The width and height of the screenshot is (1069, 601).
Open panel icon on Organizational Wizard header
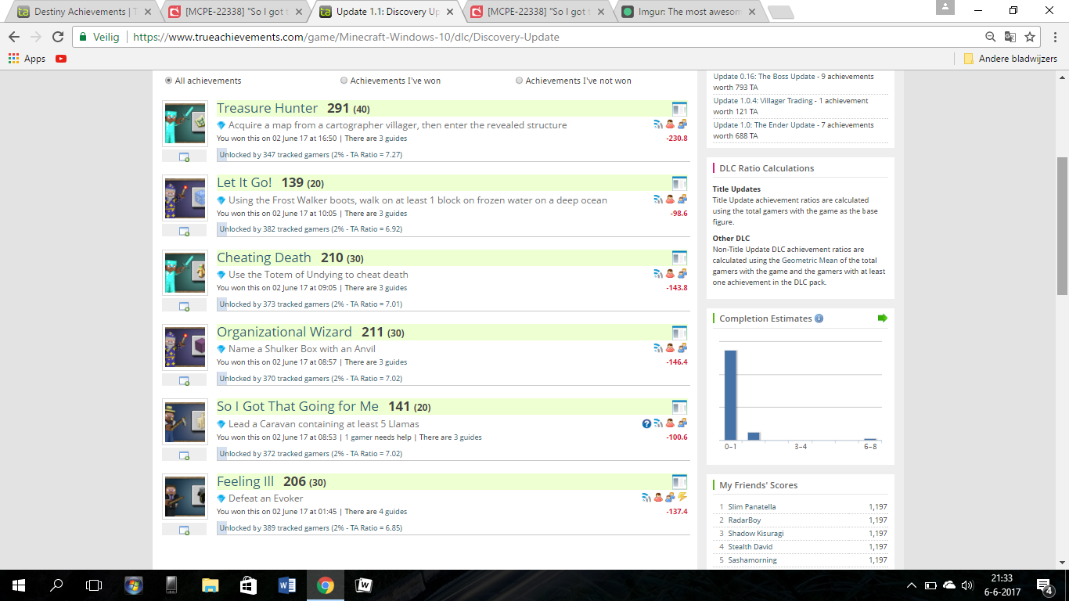point(679,333)
